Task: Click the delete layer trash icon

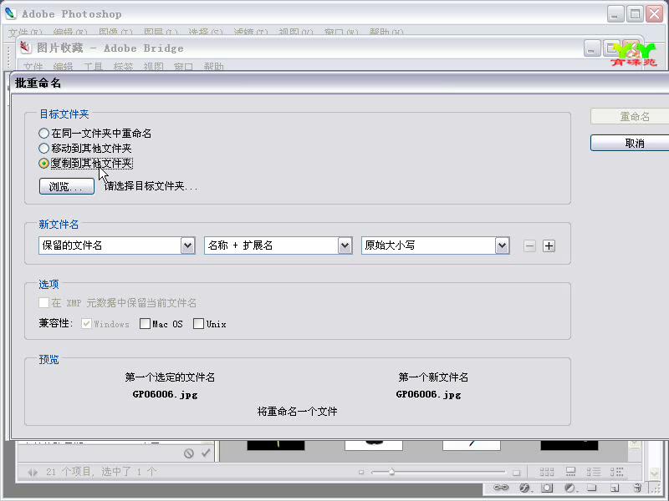Action: [637, 488]
